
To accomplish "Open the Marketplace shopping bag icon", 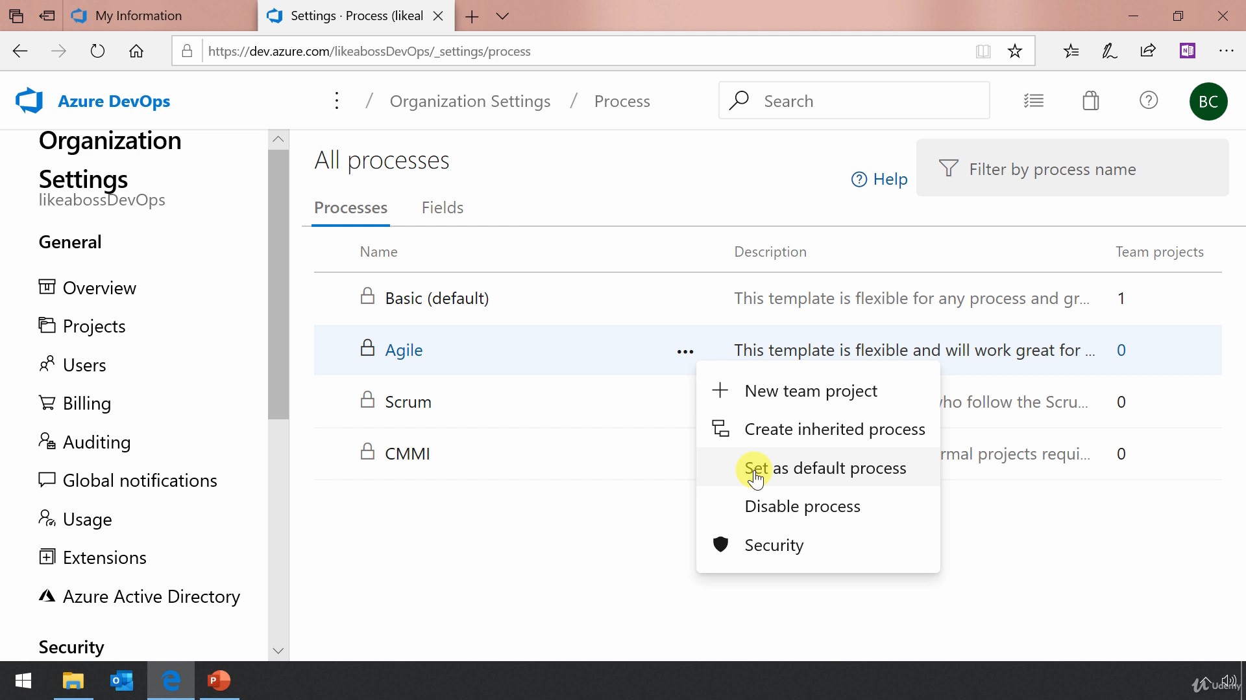I will [1091, 101].
